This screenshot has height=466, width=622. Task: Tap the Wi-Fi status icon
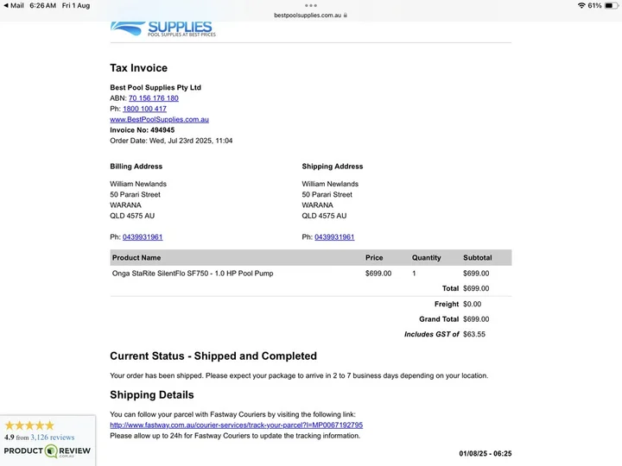pos(581,5)
